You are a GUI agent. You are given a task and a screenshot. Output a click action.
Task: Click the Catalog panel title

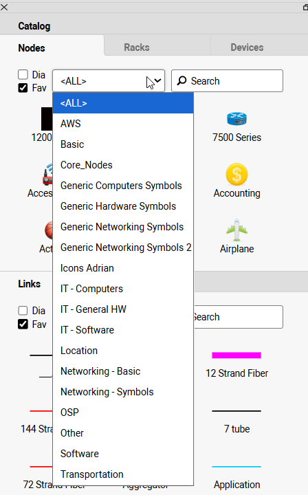pos(34,26)
